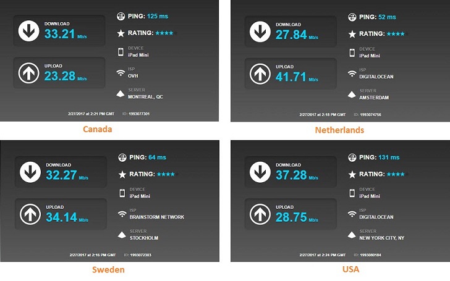Image resolution: width=450 pixels, height=281 pixels.
Task: Click the Netherlands caption label
Action: 339,130
